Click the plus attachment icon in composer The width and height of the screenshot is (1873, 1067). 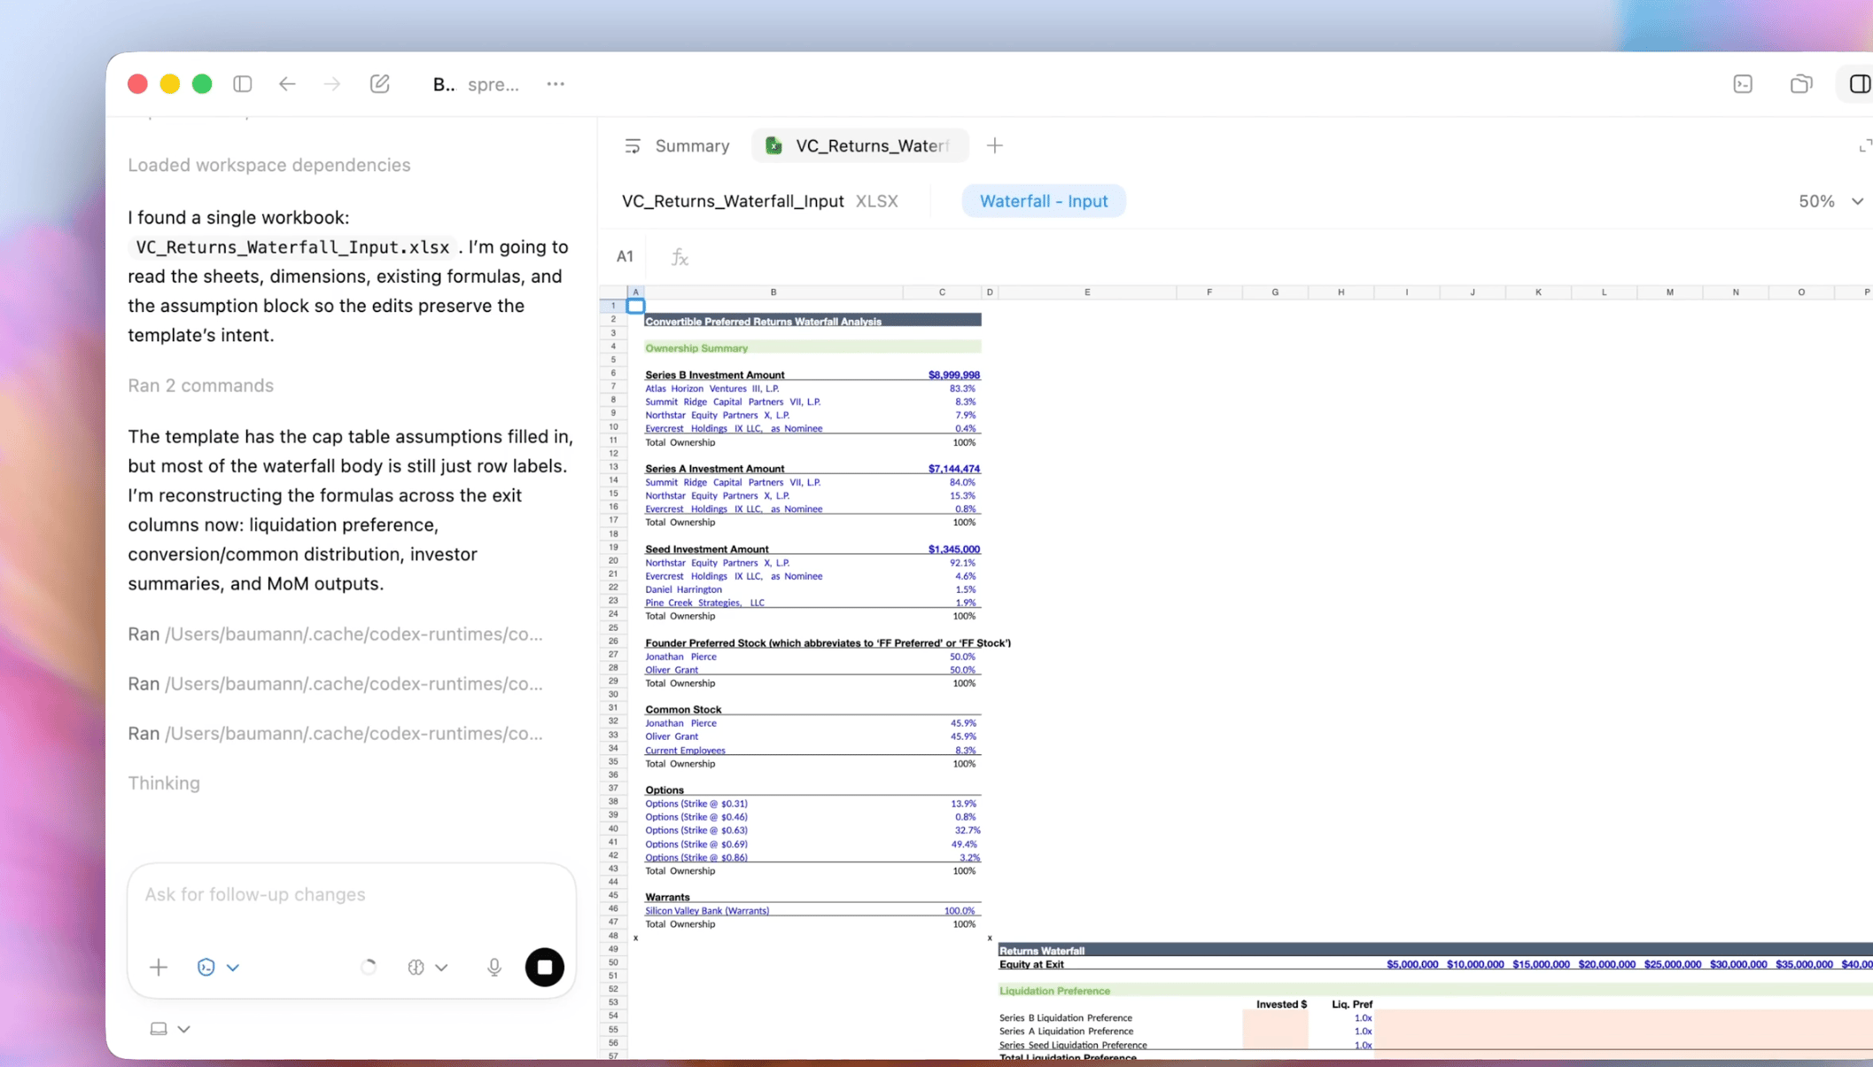click(x=159, y=967)
